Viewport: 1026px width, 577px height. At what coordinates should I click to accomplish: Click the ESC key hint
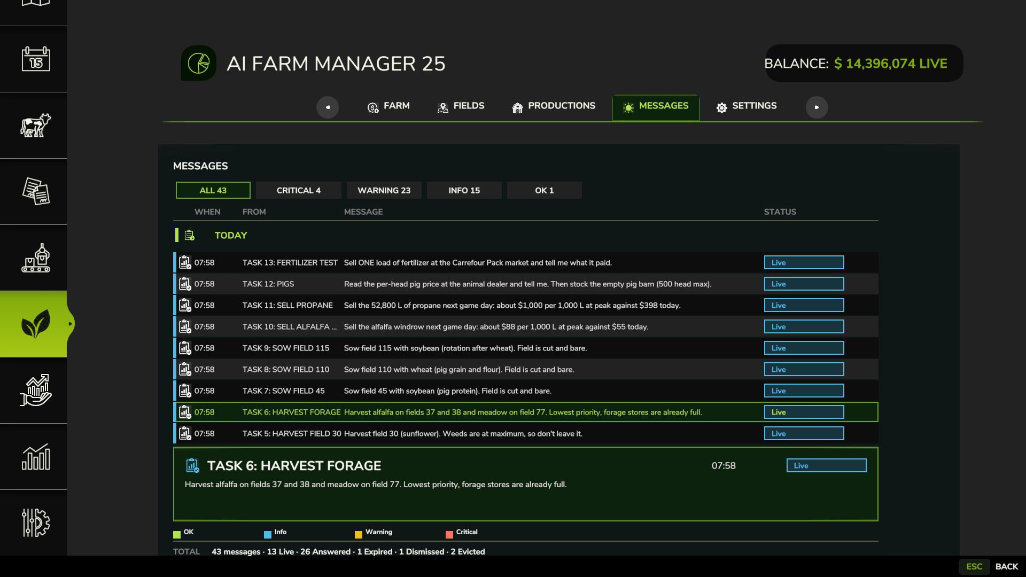[x=974, y=566]
